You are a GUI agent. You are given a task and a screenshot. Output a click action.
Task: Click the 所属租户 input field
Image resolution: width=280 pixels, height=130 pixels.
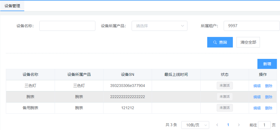(x=251, y=26)
